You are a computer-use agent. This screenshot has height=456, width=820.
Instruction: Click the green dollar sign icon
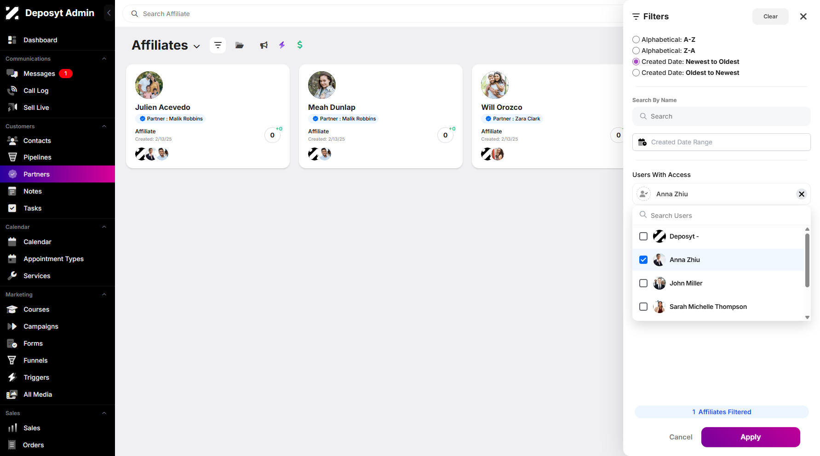point(300,45)
